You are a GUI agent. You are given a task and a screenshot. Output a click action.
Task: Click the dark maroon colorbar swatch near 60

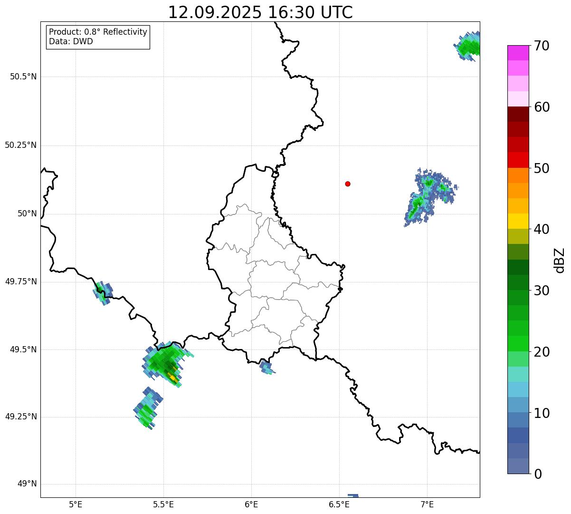(x=518, y=114)
